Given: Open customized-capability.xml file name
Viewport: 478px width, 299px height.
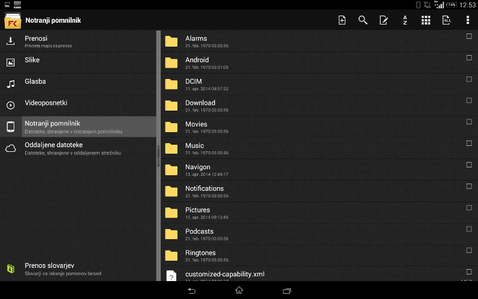Looking at the screenshot, I should click(225, 274).
